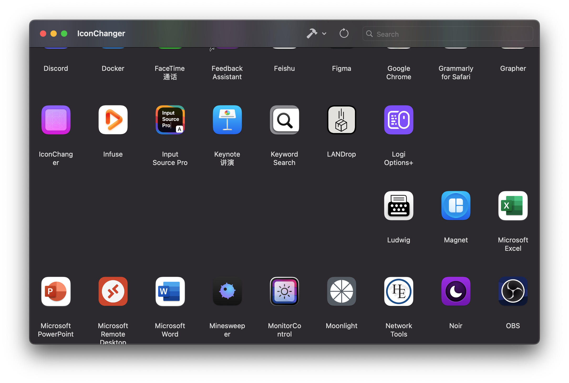569x383 pixels.
Task: Select the LANDrop icon
Action: click(x=341, y=120)
